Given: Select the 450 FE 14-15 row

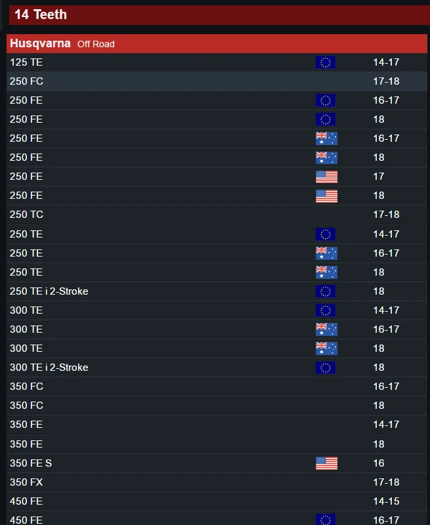Looking at the screenshot, I should point(217,501).
